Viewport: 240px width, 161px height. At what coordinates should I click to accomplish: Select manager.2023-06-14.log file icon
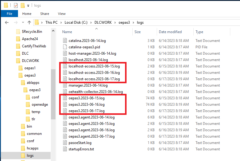65,85
